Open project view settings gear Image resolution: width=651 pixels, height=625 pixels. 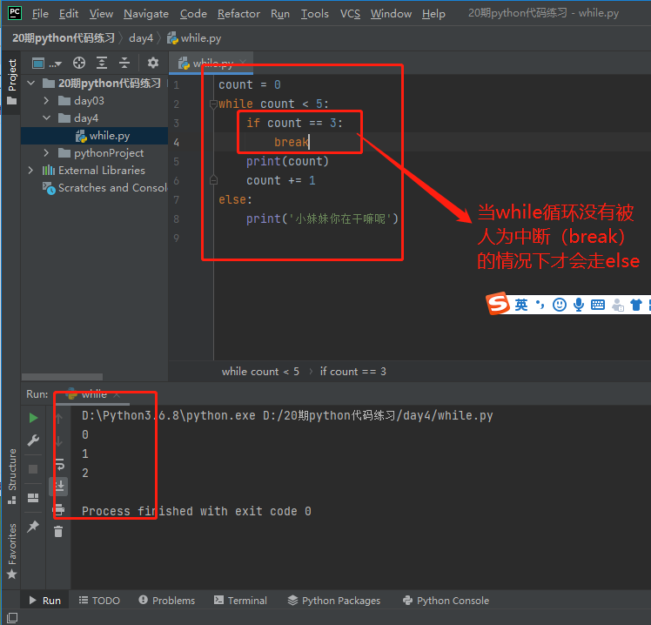point(153,64)
